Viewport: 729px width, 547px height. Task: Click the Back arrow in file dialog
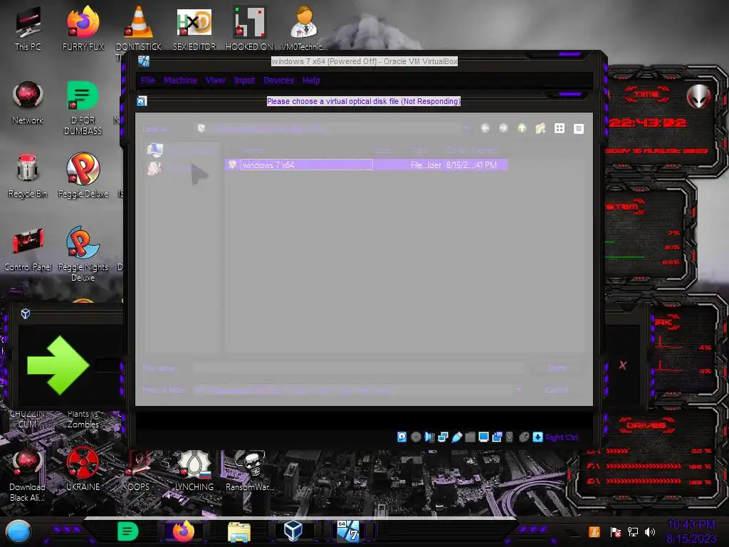click(x=485, y=128)
